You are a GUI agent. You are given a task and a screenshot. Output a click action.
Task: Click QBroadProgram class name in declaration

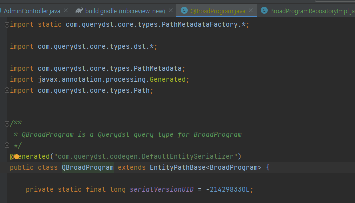(x=88, y=167)
